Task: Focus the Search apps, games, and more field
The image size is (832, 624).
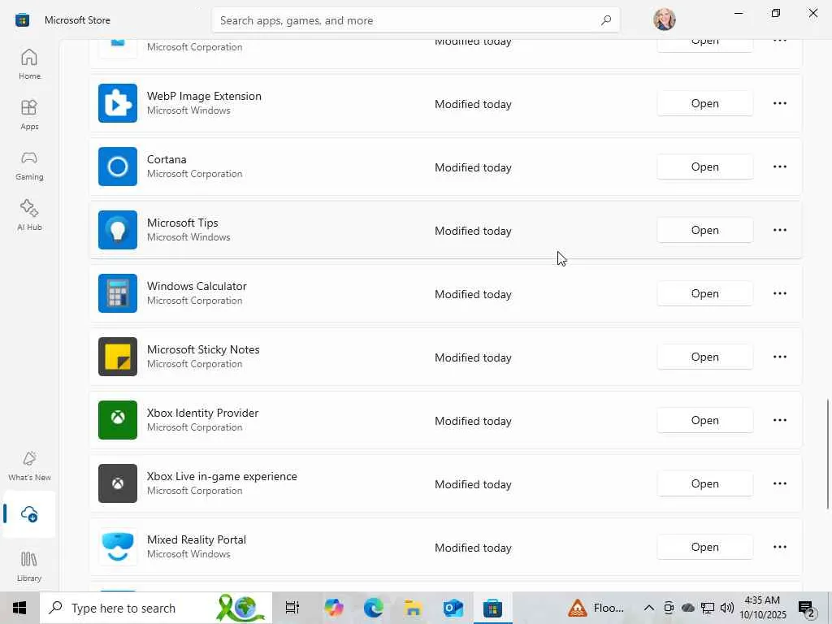Action: click(415, 20)
